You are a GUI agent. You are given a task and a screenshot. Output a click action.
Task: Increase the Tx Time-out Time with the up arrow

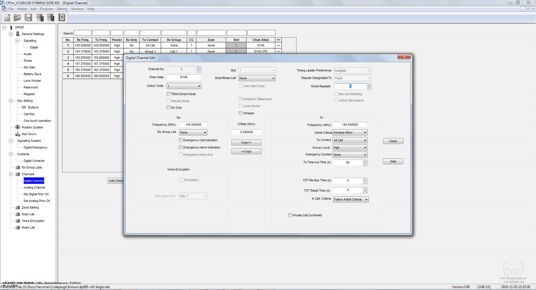(365, 161)
